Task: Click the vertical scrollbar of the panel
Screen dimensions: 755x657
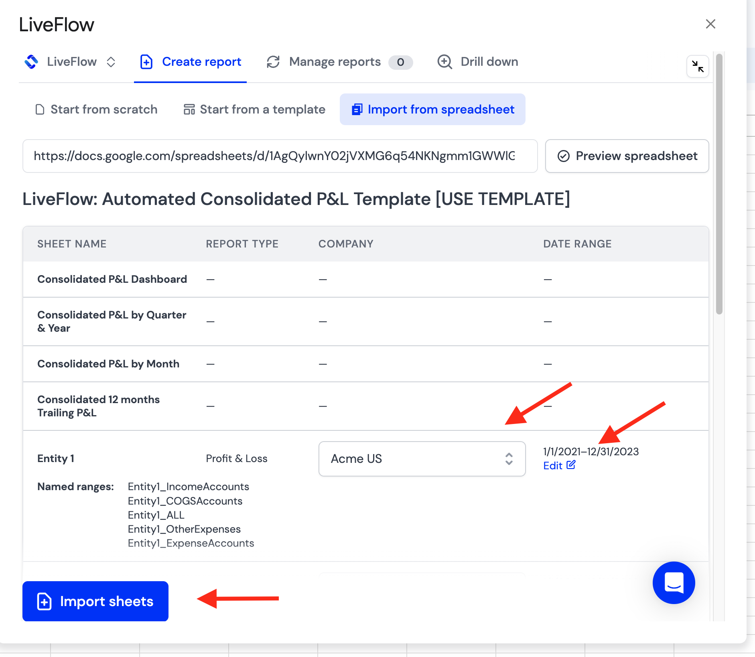Action: coord(719,184)
